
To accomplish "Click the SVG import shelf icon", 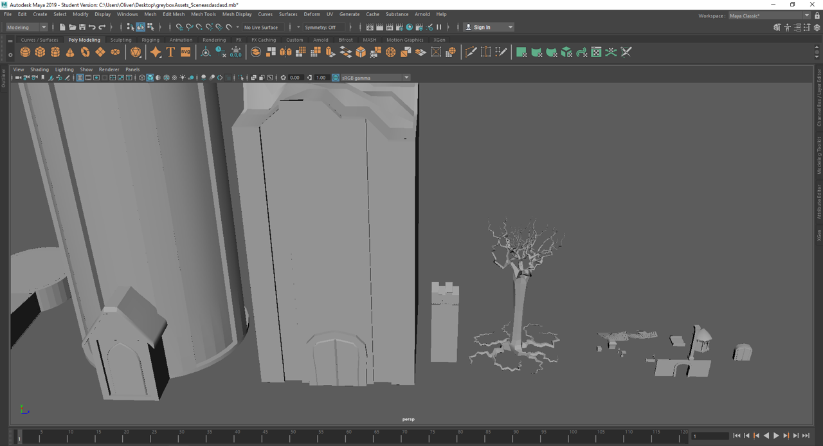I will click(185, 52).
